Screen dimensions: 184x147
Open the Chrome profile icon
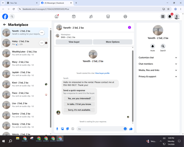click(176, 9)
